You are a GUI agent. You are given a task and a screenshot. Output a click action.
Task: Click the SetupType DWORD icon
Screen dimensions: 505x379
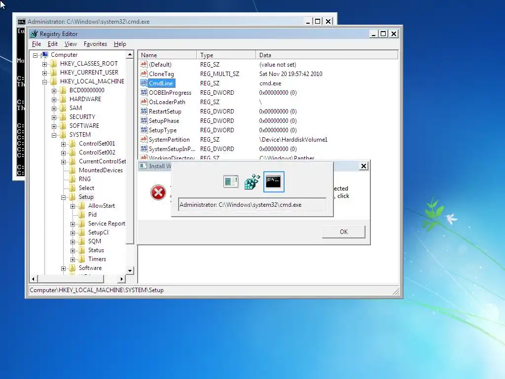pos(144,130)
